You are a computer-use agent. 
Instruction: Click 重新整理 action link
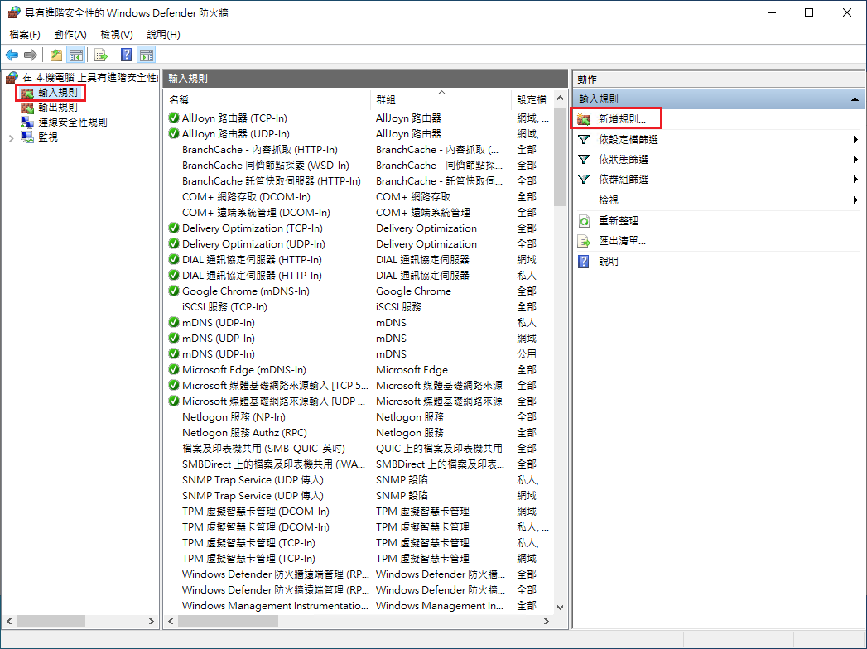click(619, 221)
